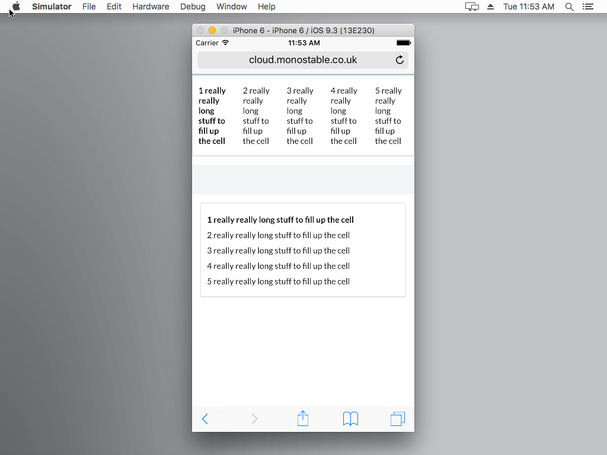Click the cloud.monostable.co.uk address bar
The width and height of the screenshot is (607, 455).
(303, 60)
